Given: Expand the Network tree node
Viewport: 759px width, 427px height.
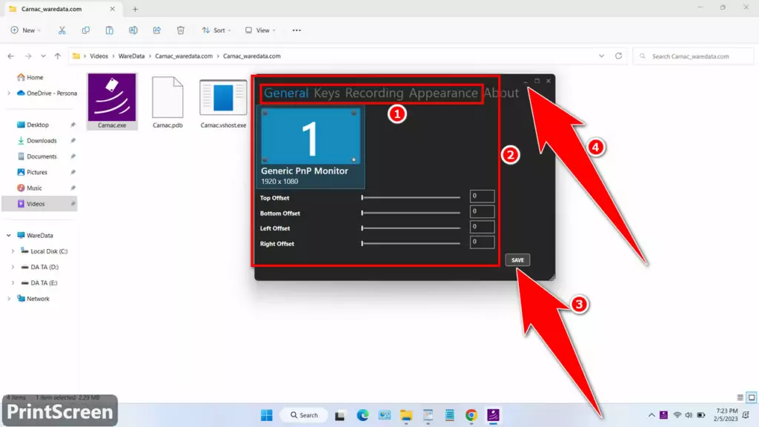Looking at the screenshot, I should 9,299.
